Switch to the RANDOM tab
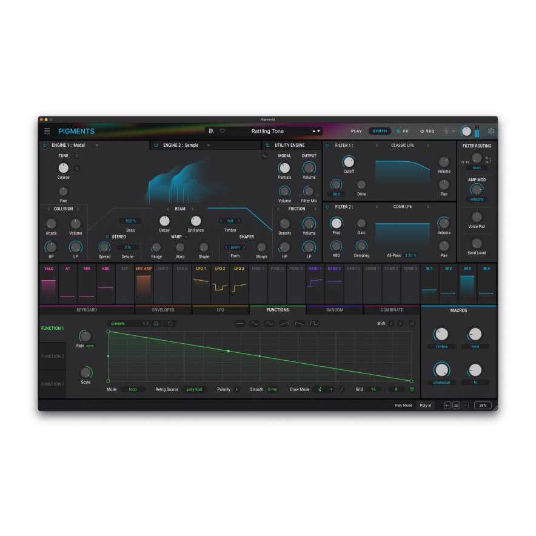Image resolution: width=536 pixels, height=536 pixels. (x=335, y=310)
